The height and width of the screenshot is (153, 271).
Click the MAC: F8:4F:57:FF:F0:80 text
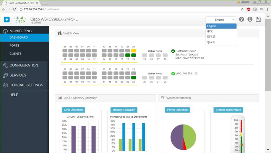coord(190,58)
